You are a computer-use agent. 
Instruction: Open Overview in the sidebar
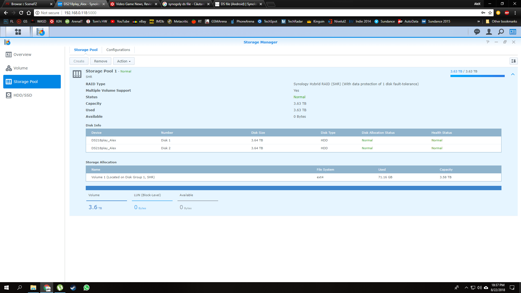pyautogui.click(x=22, y=55)
